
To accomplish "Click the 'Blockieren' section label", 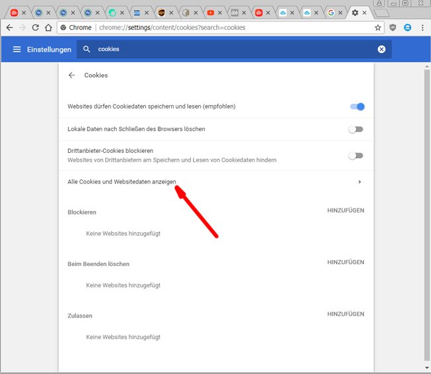I will 82,212.
